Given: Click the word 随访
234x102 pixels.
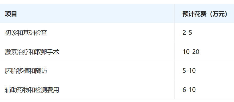Looking at the screenshot, I should pos(41,71).
